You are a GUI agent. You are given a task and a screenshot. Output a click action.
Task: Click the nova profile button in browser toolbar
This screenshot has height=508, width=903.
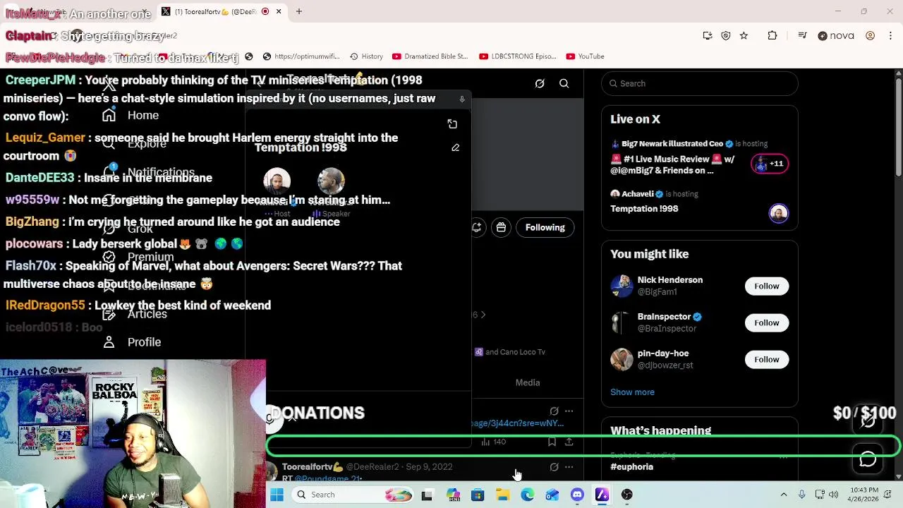[836, 36]
